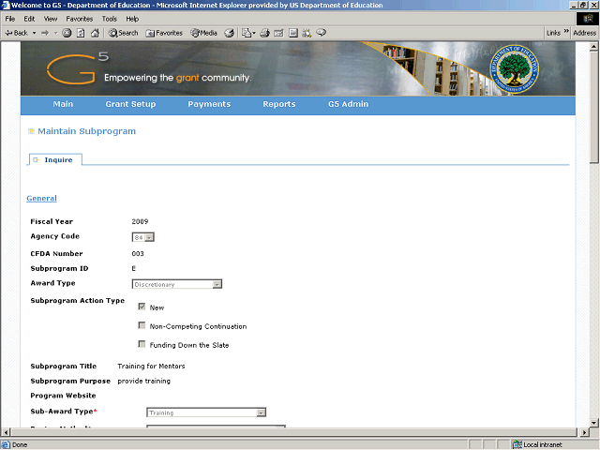This screenshot has height=450, width=600.
Task: Open the Favorites menu
Action: 79,19
